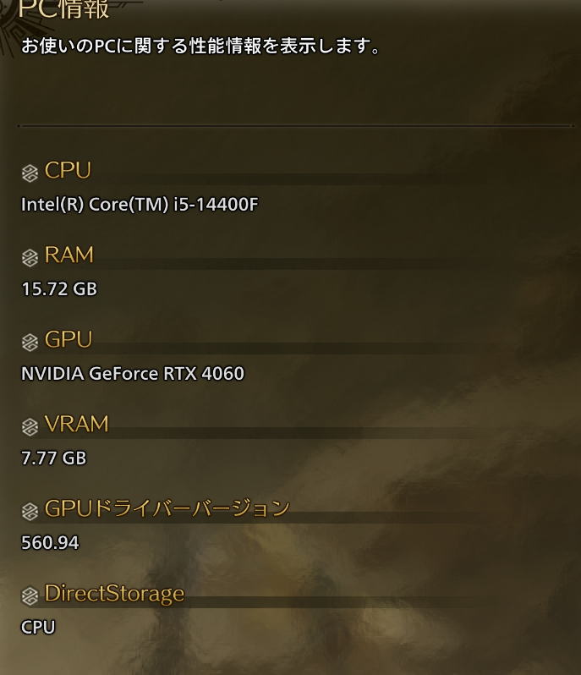Click the emblem icon beside CPU heading
This screenshot has height=675, width=581.
30,173
